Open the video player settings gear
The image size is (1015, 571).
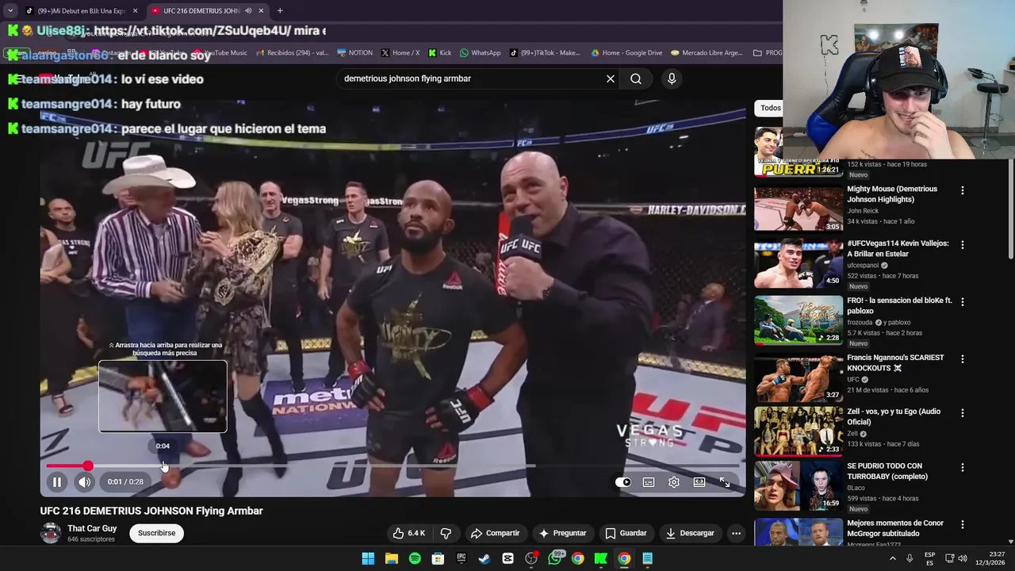click(x=674, y=482)
